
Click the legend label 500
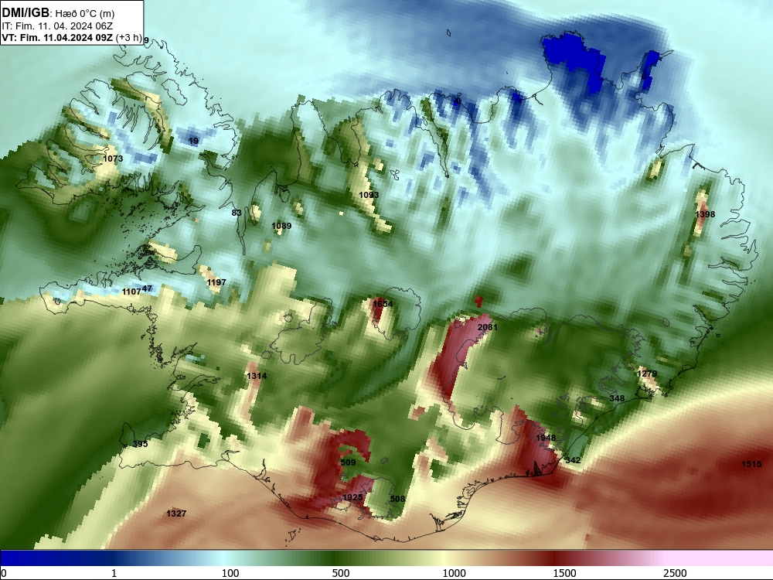click(x=341, y=573)
